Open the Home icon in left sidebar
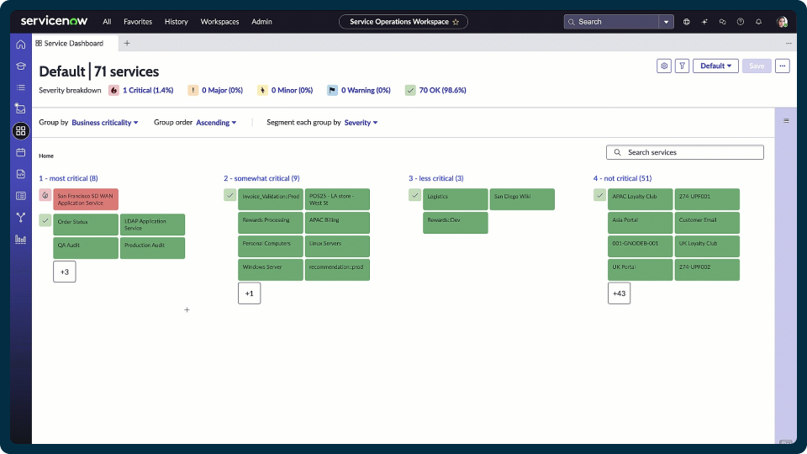This screenshot has width=807, height=454. coord(20,45)
